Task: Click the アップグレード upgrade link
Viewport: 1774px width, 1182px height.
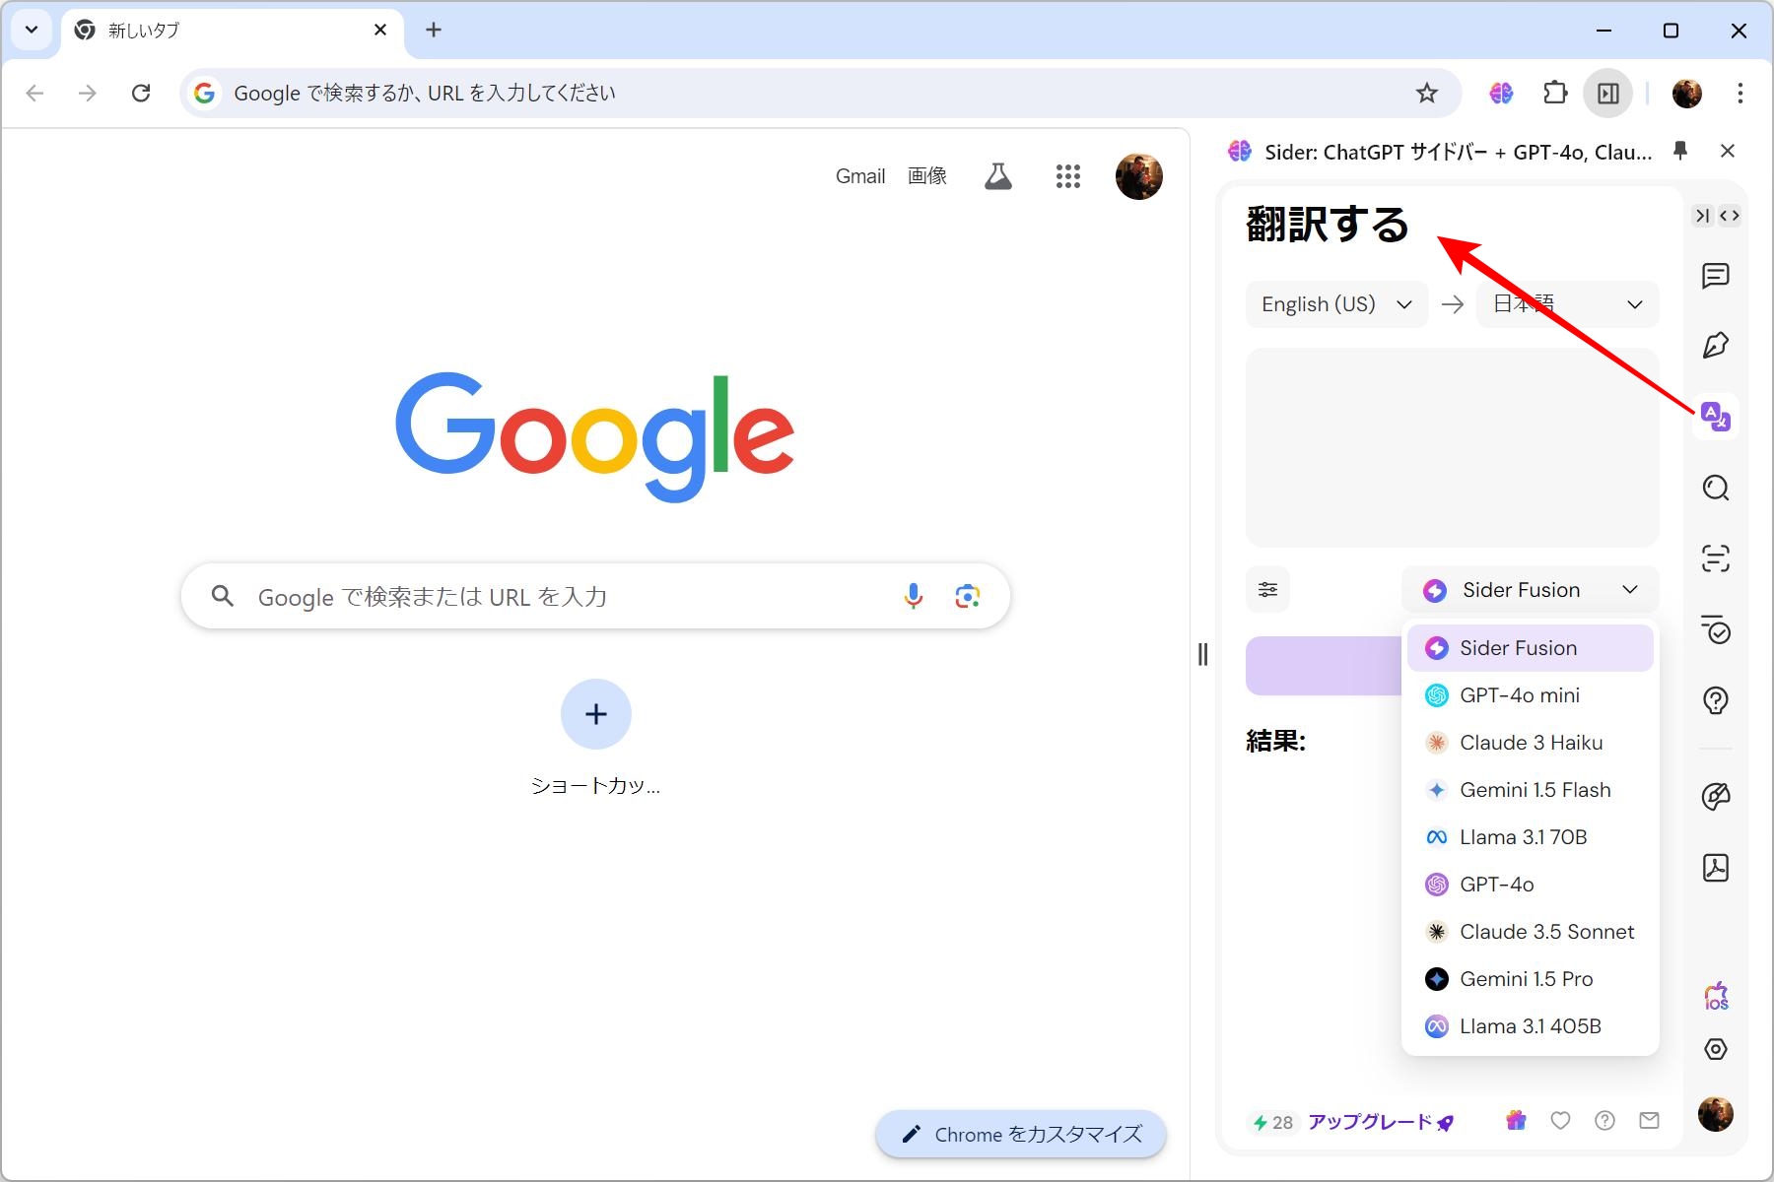Action: 1381,1122
